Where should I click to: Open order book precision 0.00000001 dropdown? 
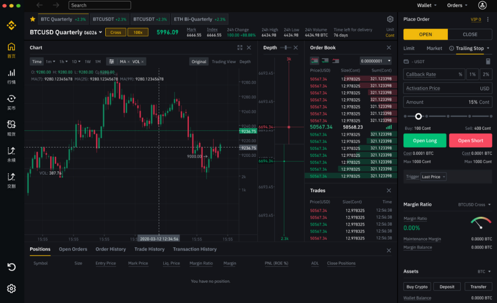tap(375, 61)
